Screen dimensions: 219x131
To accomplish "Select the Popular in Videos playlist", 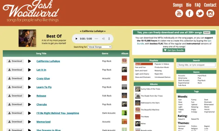I will tap(162, 64).
